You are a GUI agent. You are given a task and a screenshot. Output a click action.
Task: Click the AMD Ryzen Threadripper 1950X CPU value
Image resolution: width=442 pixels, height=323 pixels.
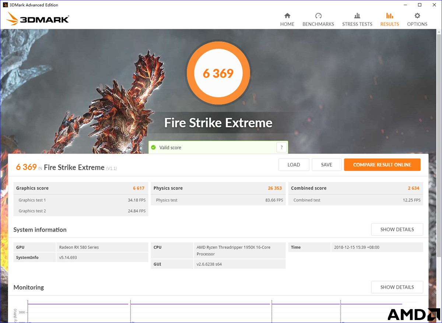pos(234,250)
